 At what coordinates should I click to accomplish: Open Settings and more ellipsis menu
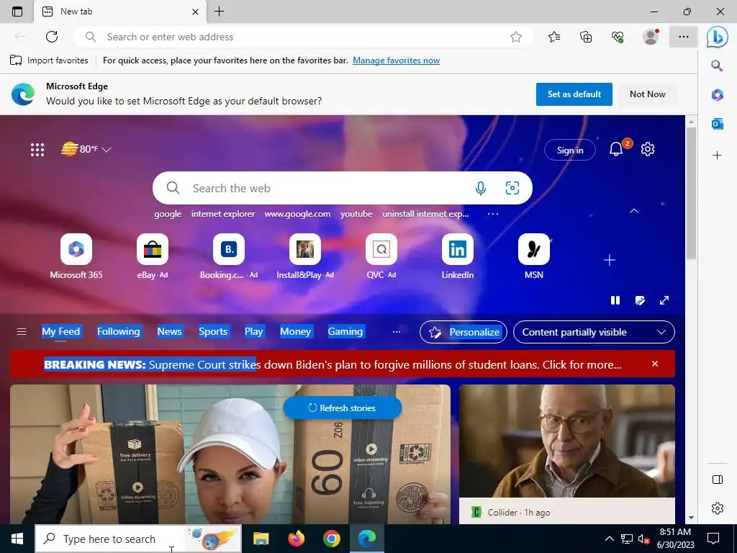pyautogui.click(x=684, y=37)
